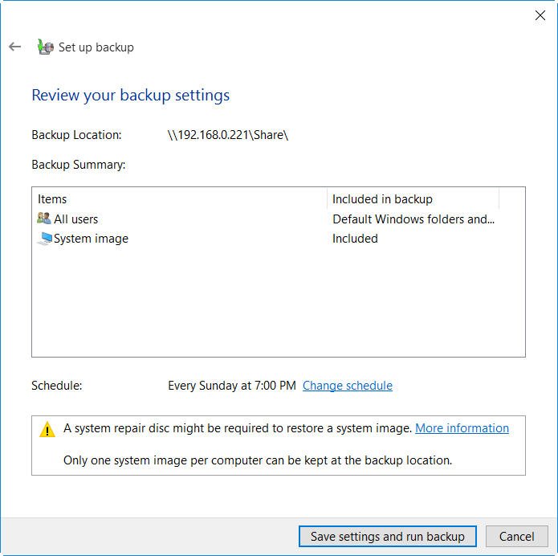Go back with the left arrow
The image size is (558, 556).
15,47
